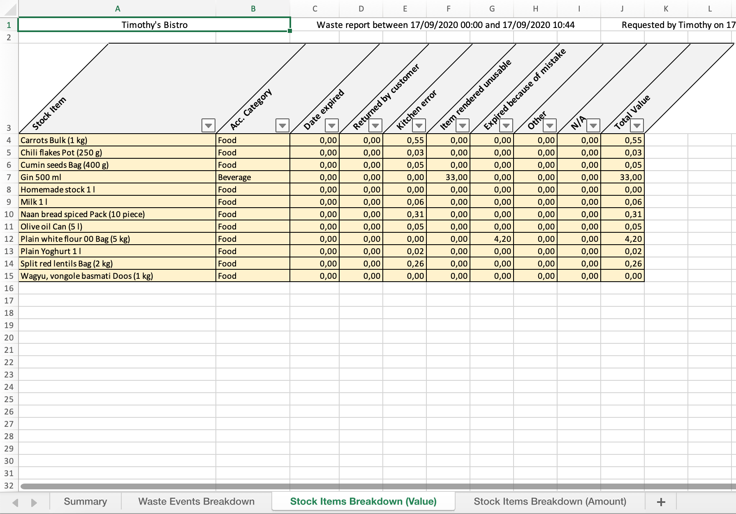Switch to Stock Items Breakdown (Amount) tab
This screenshot has height=514, width=736.
(550, 501)
